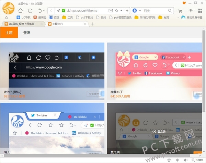The width and height of the screenshot is (206, 163).
Task: Mute sound with the speaker icon
Action: pos(185,160)
